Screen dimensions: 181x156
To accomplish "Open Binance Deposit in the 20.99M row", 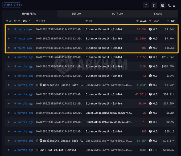I will (104, 29).
